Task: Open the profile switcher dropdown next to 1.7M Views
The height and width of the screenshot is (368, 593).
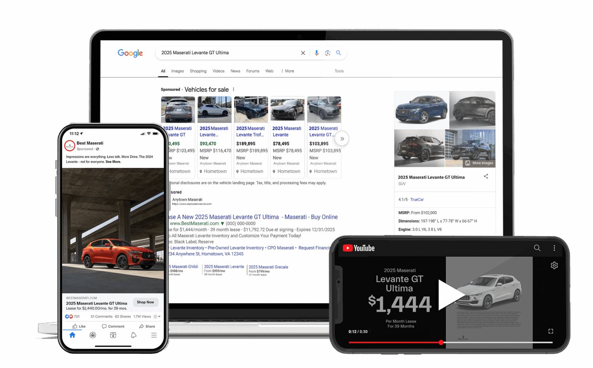Action: tap(157, 316)
